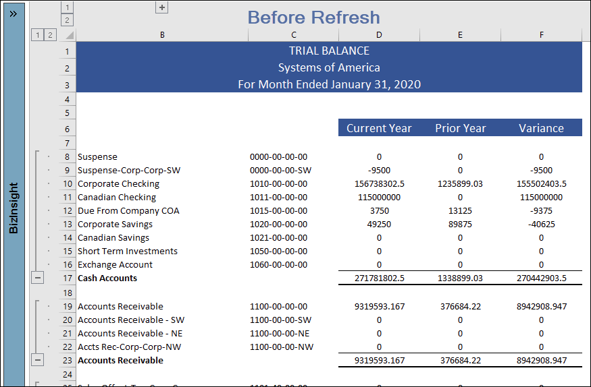
Task: Select the Suspense account name cell
Action: point(162,156)
